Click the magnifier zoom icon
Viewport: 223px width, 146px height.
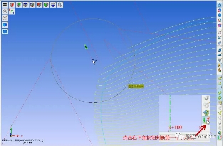pos(60,5)
